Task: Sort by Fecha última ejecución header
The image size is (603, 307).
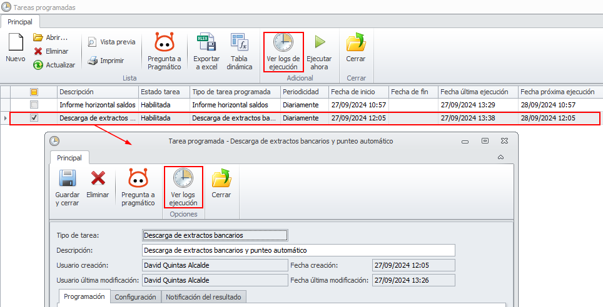Action: pos(478,92)
